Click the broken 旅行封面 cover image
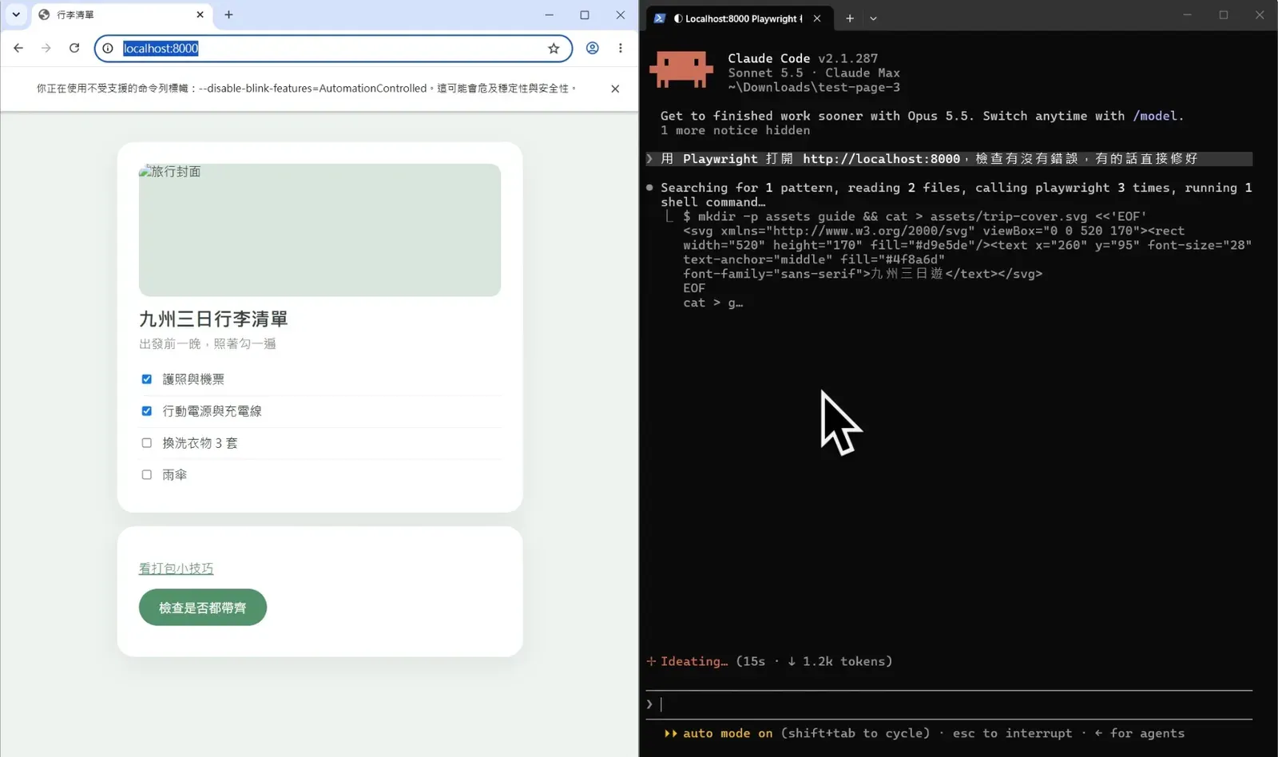This screenshot has width=1278, height=757. click(320, 230)
